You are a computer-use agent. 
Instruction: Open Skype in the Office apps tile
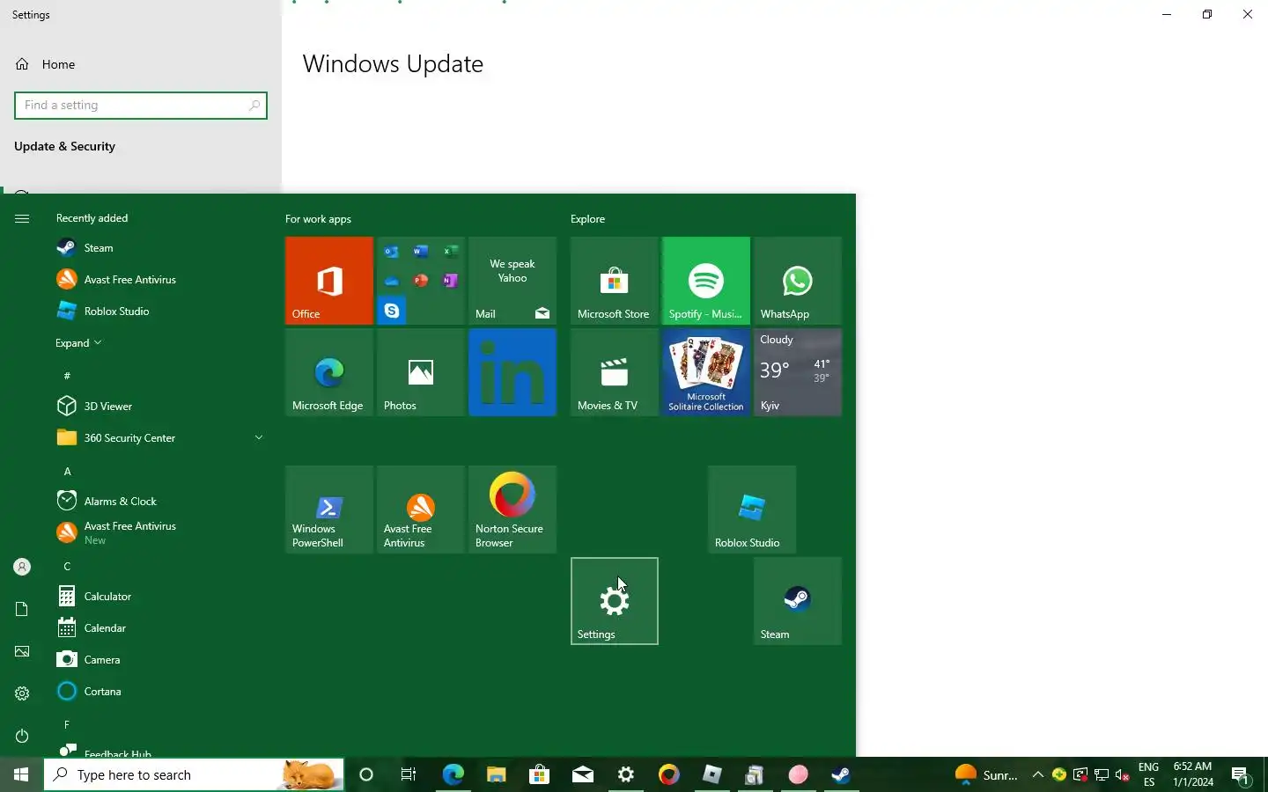pos(392,311)
